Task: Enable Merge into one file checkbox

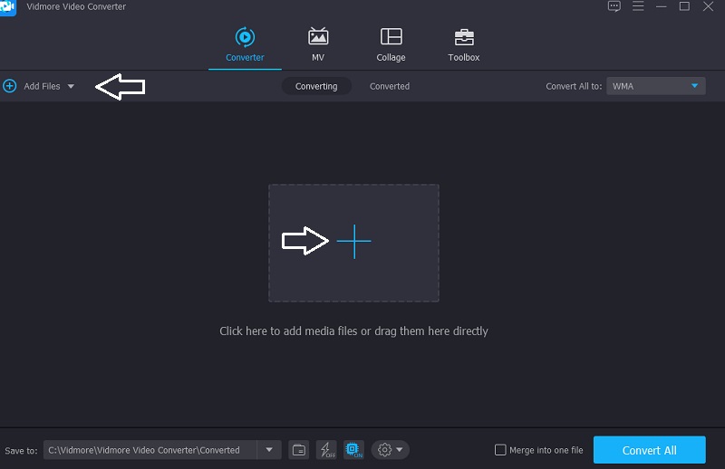Action: 500,450
